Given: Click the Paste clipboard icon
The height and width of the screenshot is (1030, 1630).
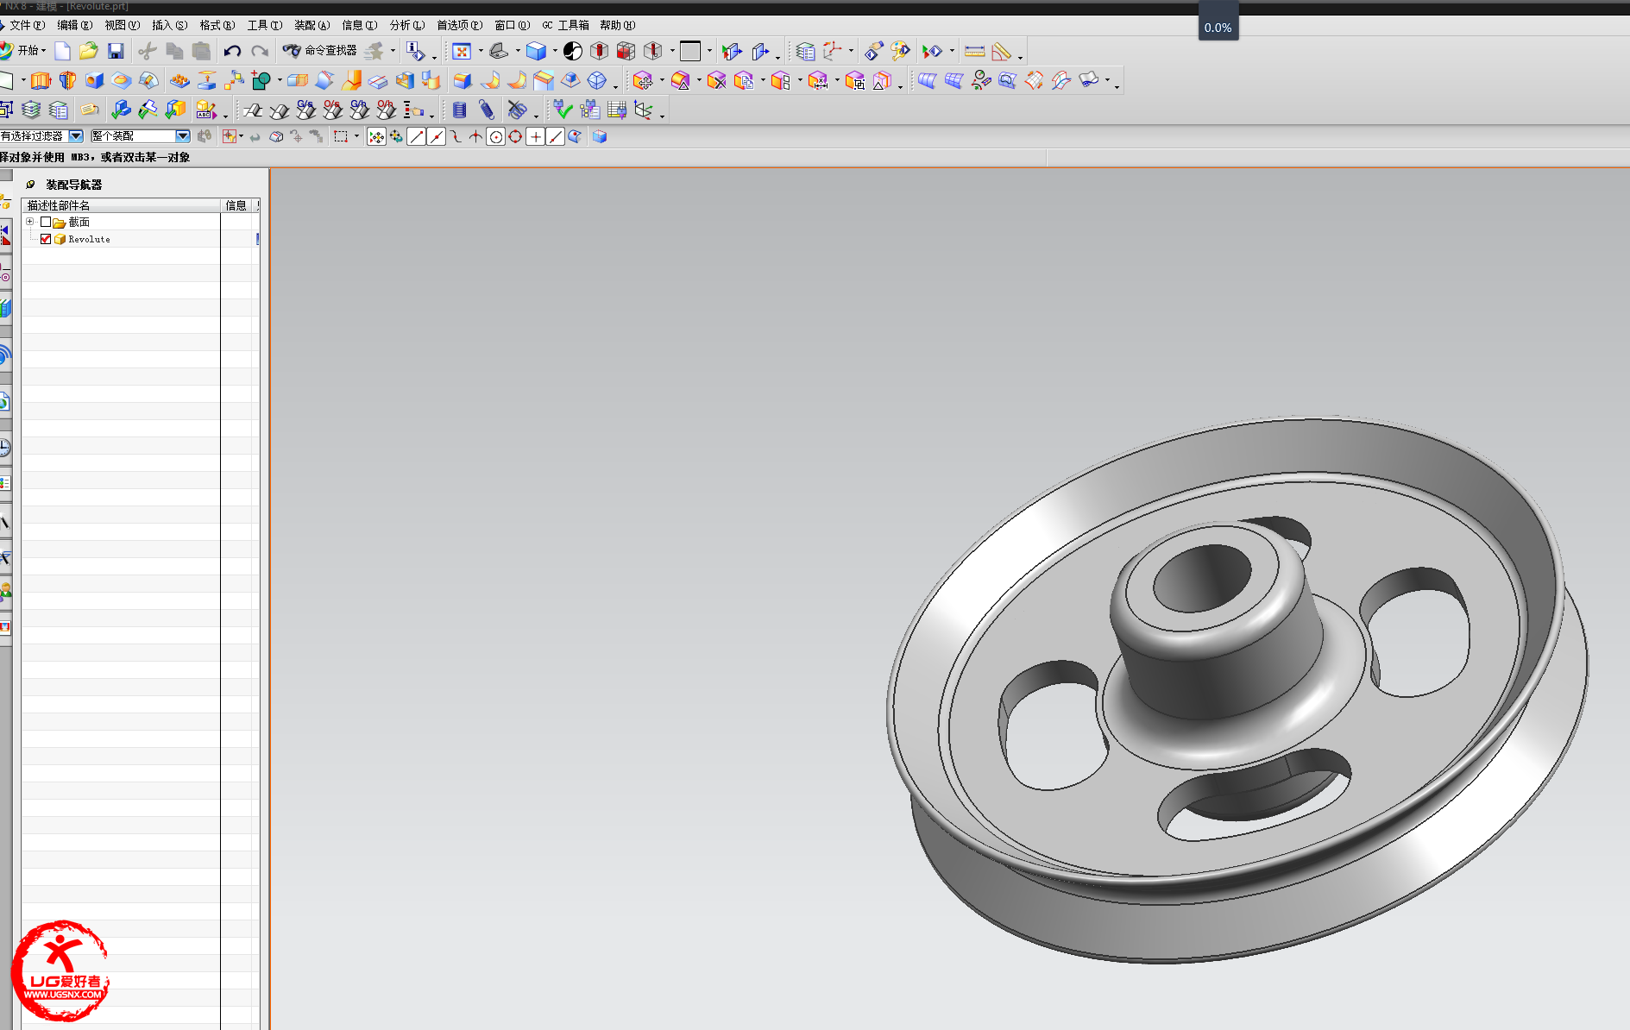Looking at the screenshot, I should point(201,52).
